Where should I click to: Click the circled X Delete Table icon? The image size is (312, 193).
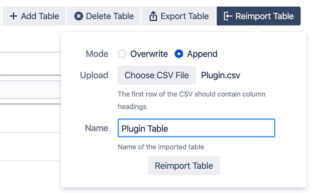pos(79,16)
